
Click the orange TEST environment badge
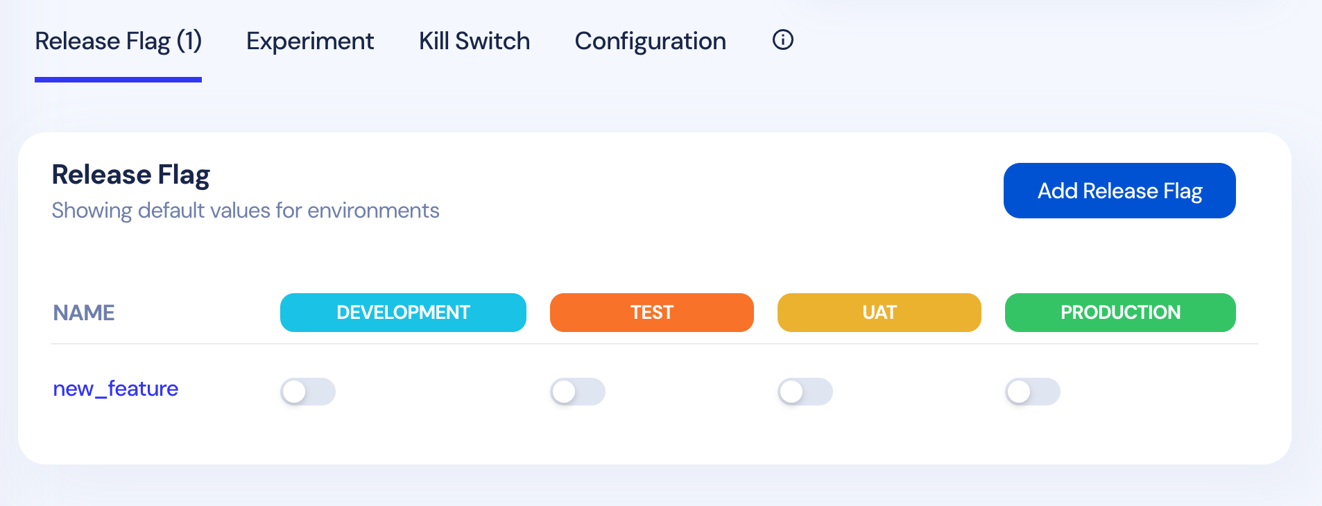(x=652, y=313)
